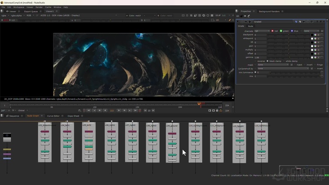Enable the mask fringe checkbox

(x=315, y=65)
